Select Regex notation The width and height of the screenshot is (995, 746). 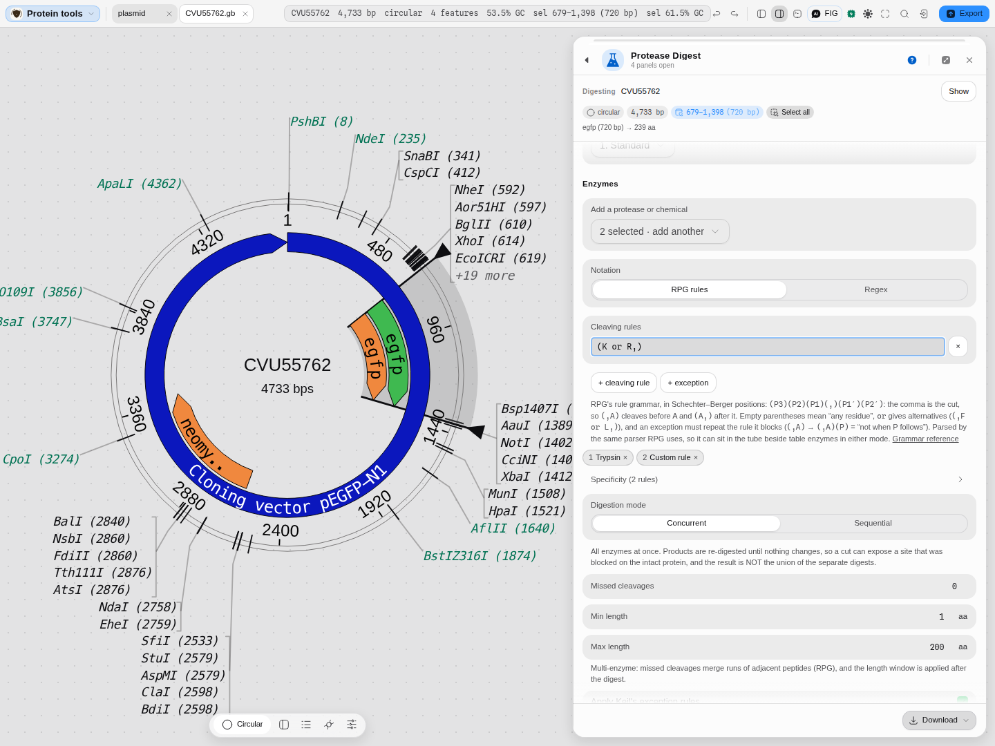(875, 289)
